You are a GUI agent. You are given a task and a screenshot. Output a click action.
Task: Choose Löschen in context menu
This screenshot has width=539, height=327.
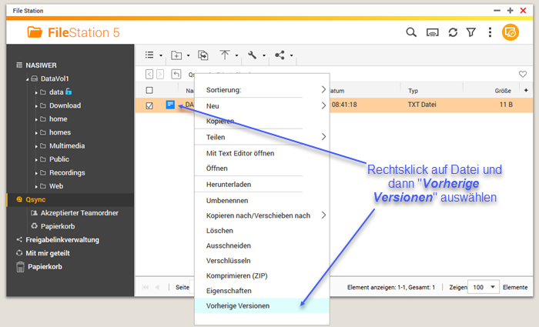262,231
